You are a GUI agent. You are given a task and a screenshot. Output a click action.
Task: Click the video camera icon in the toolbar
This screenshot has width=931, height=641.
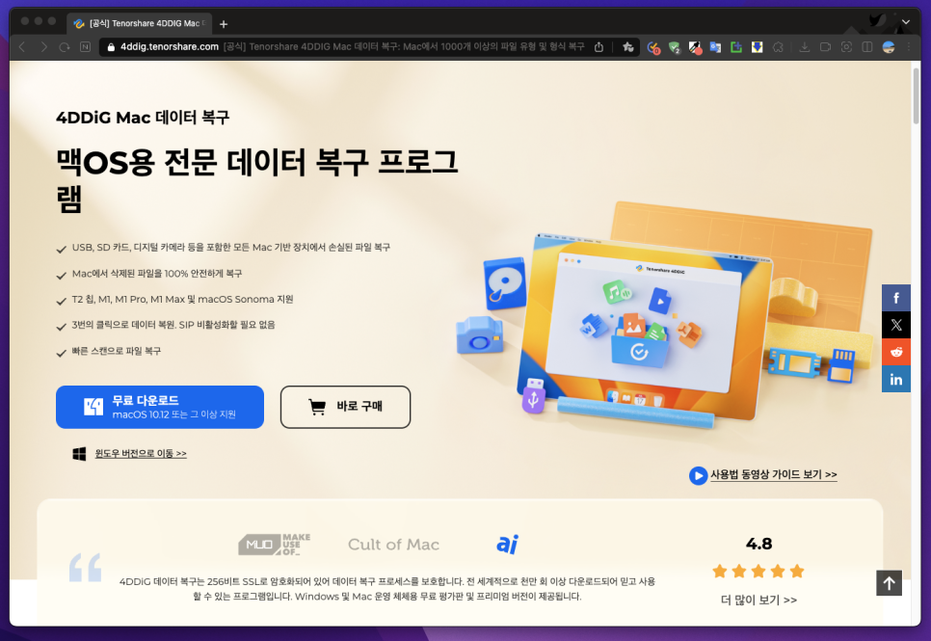(x=825, y=47)
